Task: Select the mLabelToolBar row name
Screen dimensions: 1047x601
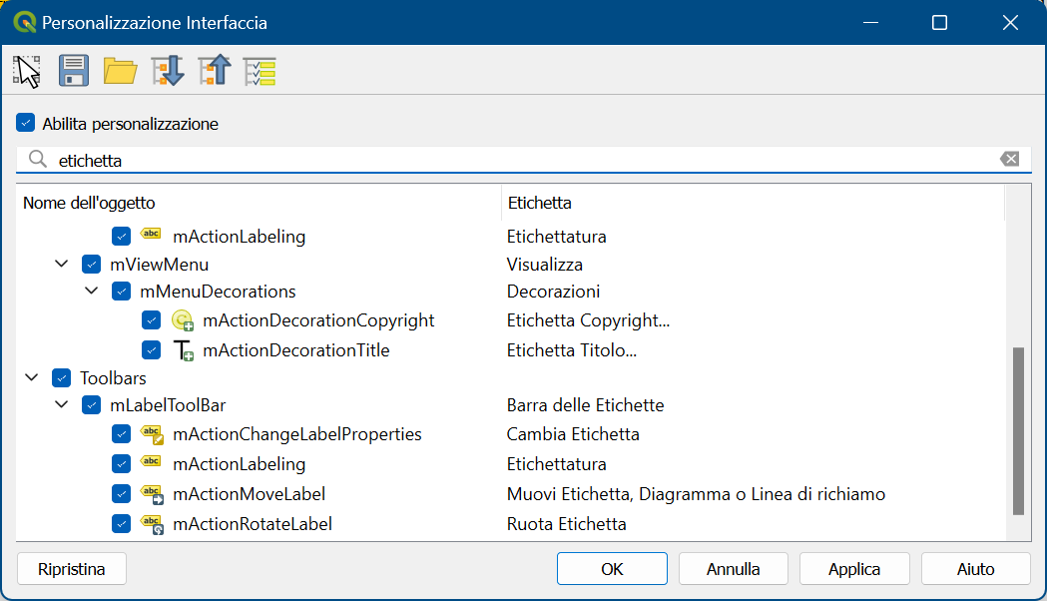Action: (x=168, y=404)
